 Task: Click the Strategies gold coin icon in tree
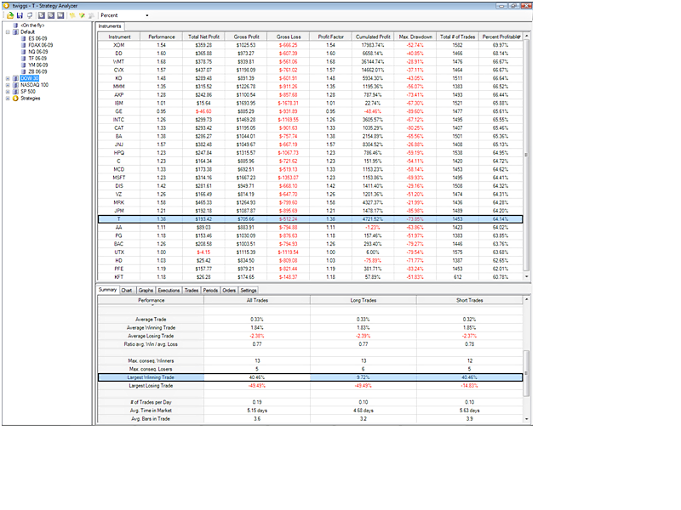15,99
